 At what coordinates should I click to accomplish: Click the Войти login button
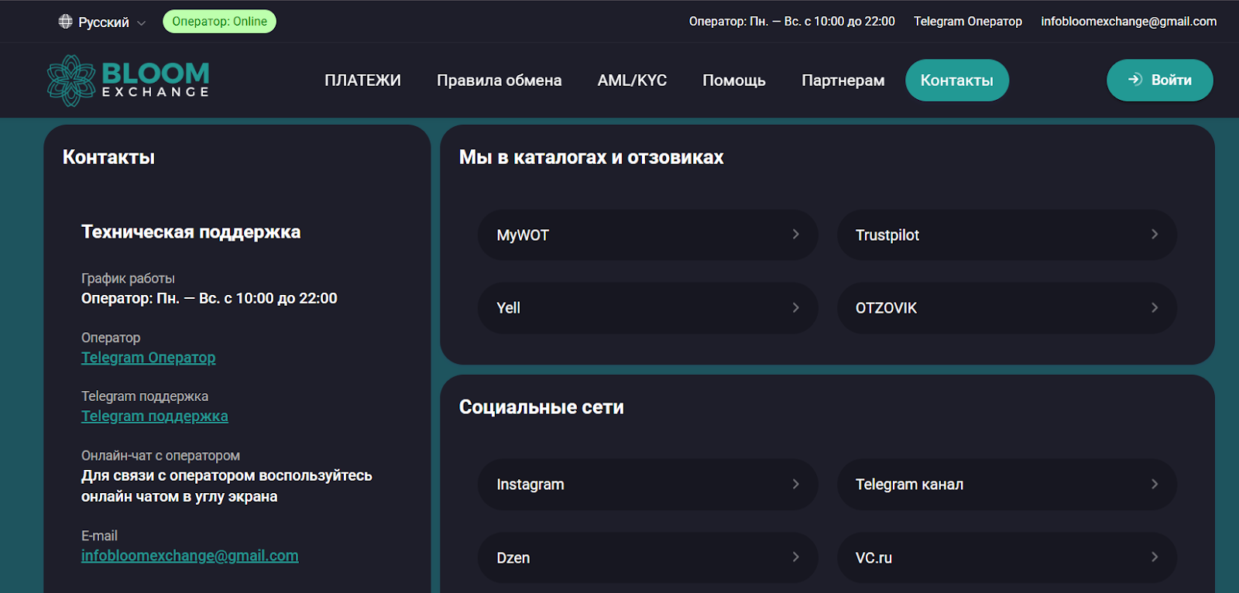[1159, 81]
